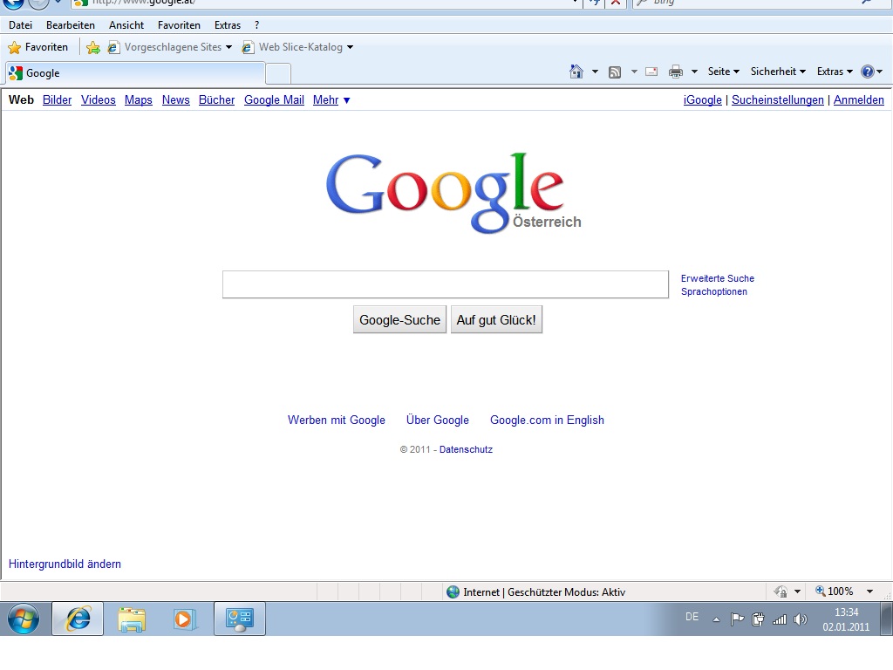Open the Seite dropdown menu

(723, 72)
